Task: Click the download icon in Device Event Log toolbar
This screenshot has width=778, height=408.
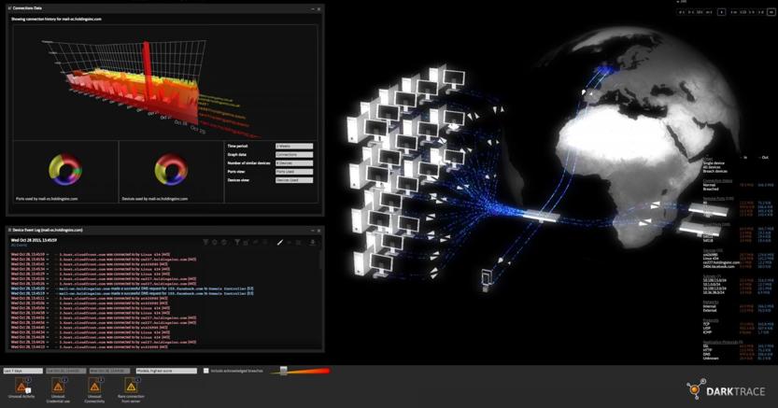Action: tap(313, 243)
